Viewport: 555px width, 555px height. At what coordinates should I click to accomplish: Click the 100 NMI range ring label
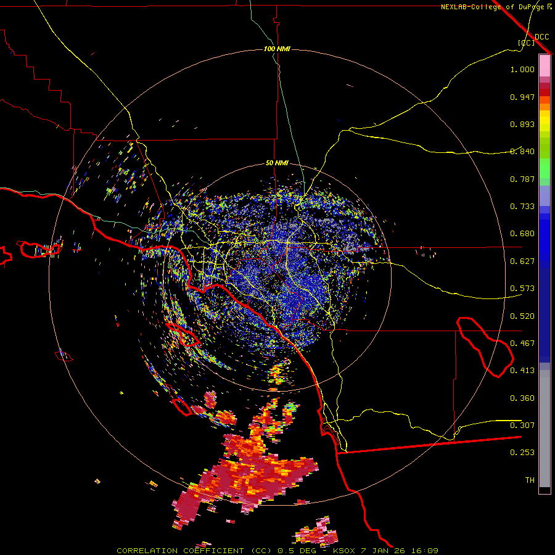tap(277, 49)
